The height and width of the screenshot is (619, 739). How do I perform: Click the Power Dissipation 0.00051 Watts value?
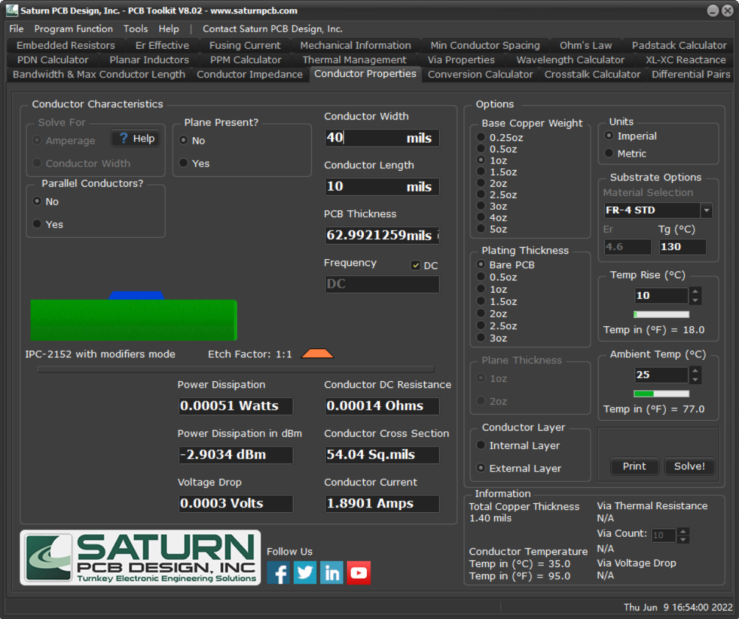point(236,406)
